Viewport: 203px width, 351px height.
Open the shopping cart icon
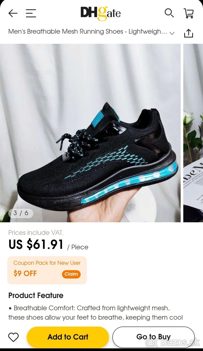pyautogui.click(x=189, y=13)
